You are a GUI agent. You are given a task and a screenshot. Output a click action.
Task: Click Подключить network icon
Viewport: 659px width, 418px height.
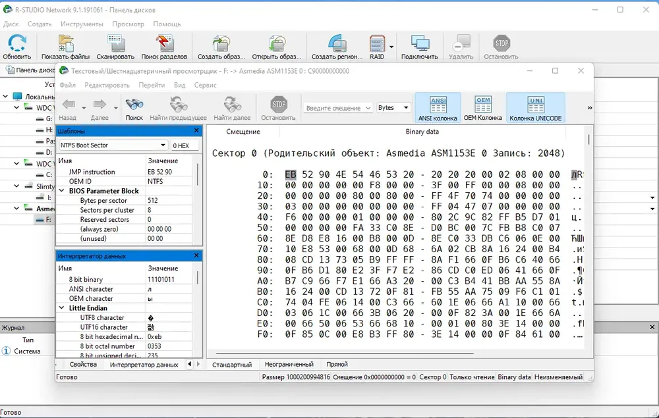point(419,43)
